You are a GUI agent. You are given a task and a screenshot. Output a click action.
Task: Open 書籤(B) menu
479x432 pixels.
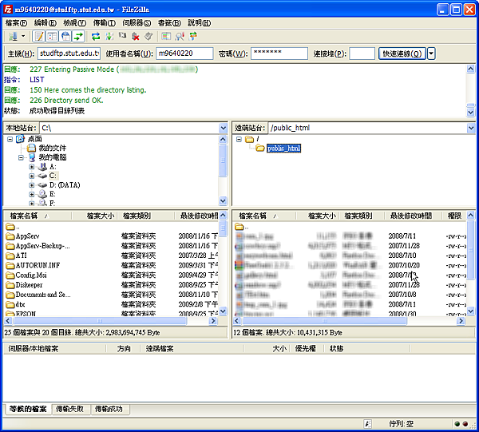(x=169, y=23)
